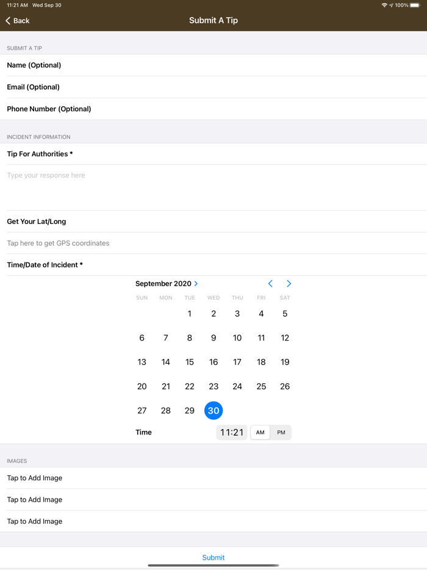Tap the first Tap to Add Image row
This screenshot has width=427, height=570.
click(213, 478)
